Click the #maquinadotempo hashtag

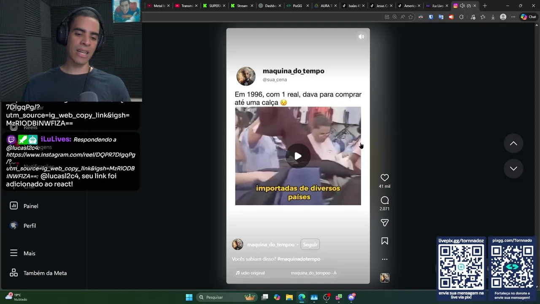click(299, 259)
